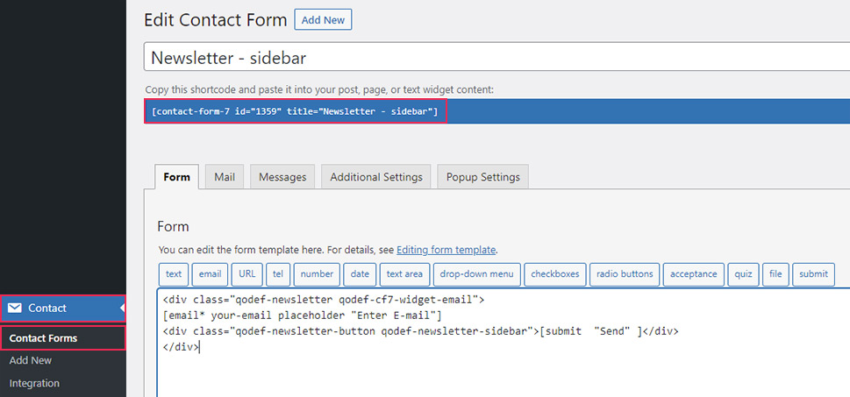Collapse the Contact menu arrow indicator
Viewport: 850px width, 397px height.
point(123,308)
